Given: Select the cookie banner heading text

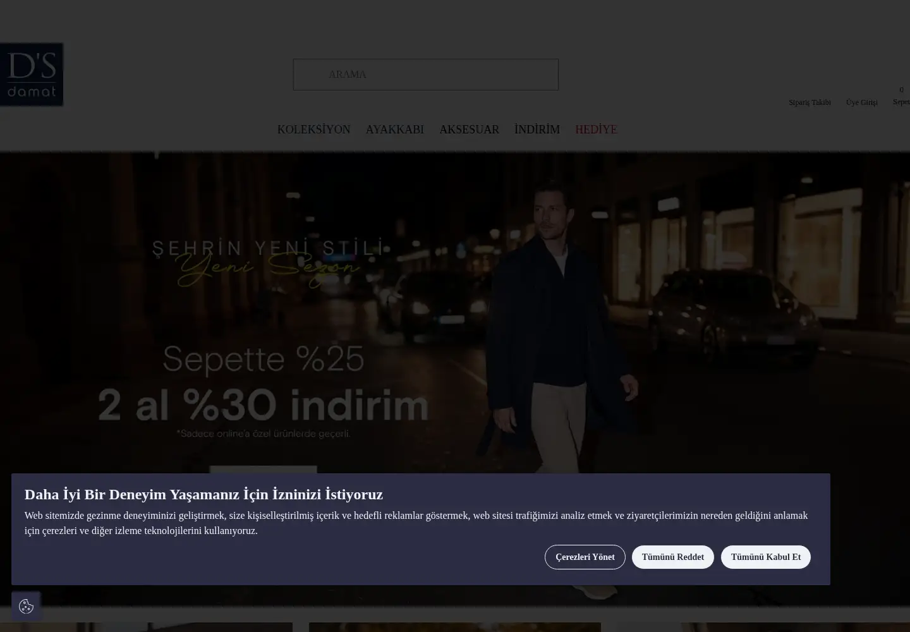Looking at the screenshot, I should pyautogui.click(x=203, y=494).
